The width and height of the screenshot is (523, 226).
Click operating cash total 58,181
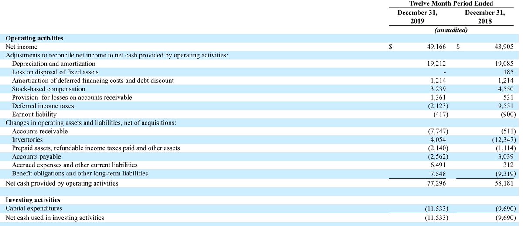click(505, 183)
